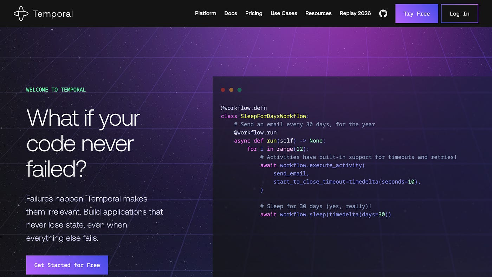
Task: Click the Temporal star logo icon
Action: (x=21, y=14)
